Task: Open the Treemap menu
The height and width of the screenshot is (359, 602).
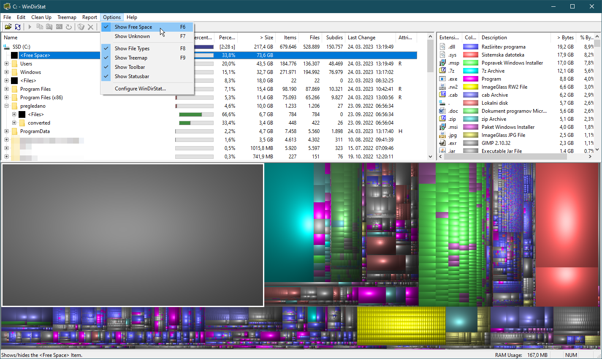Action: (x=67, y=17)
